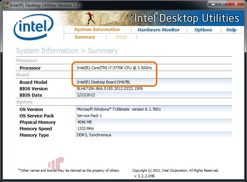Click the 'Service Pack 1' value
The height and width of the screenshot is (182, 247).
[89, 116]
